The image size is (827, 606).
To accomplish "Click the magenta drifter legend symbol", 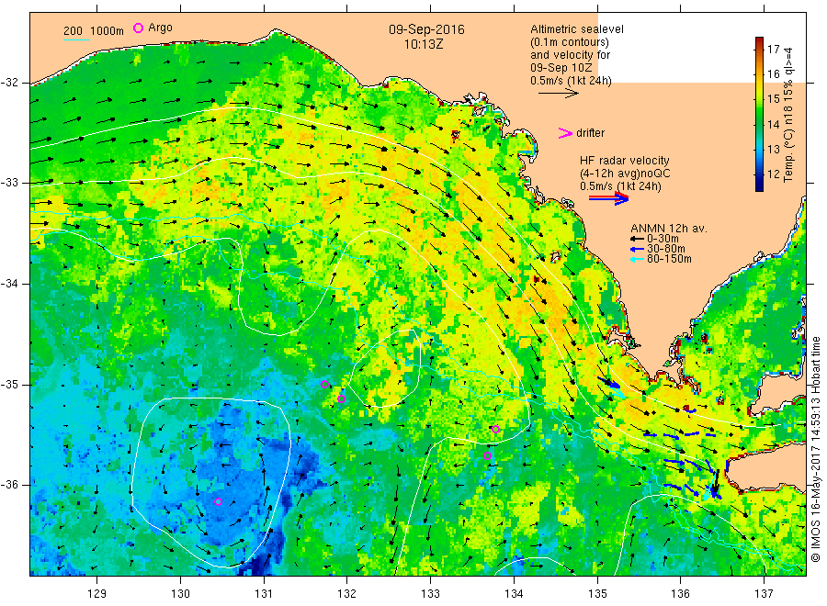I will (565, 133).
